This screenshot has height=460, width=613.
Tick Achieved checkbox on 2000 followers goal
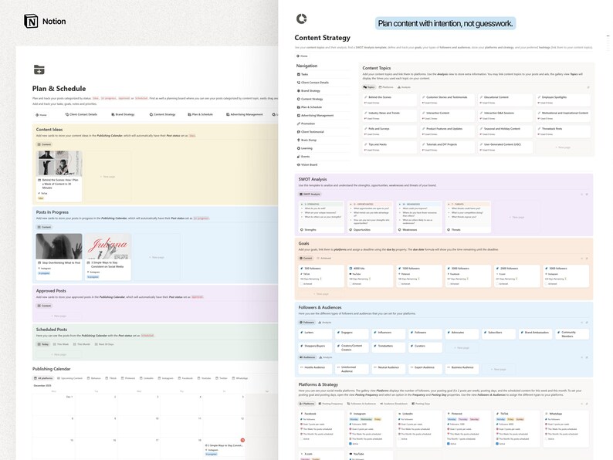click(497, 284)
